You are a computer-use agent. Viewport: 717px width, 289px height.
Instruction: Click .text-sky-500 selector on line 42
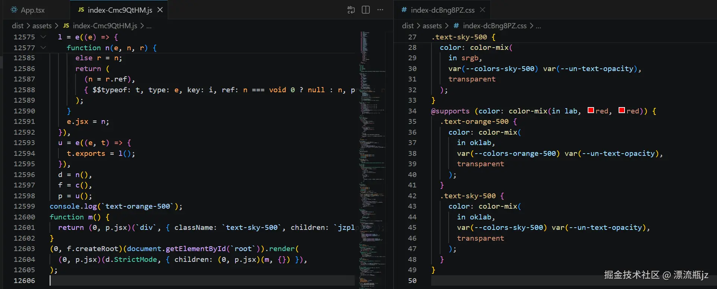[x=468, y=196]
